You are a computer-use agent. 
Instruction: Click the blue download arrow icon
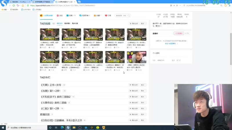coord(229,5)
